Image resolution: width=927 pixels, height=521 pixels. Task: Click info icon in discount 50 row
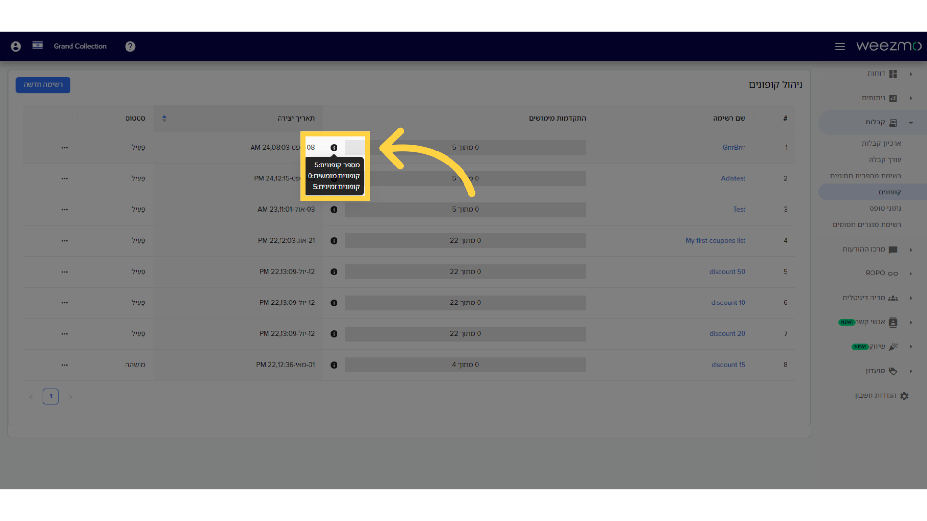click(x=334, y=272)
